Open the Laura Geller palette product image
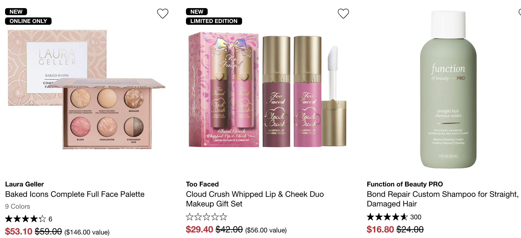This screenshot has width=521, height=238. tap(86, 91)
